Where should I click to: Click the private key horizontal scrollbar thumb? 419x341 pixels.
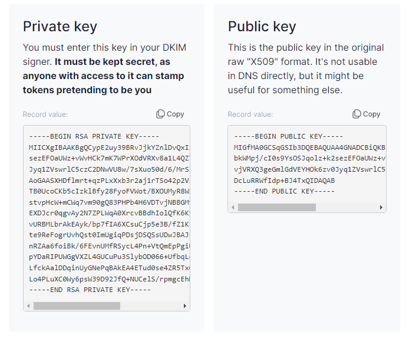[77, 306]
